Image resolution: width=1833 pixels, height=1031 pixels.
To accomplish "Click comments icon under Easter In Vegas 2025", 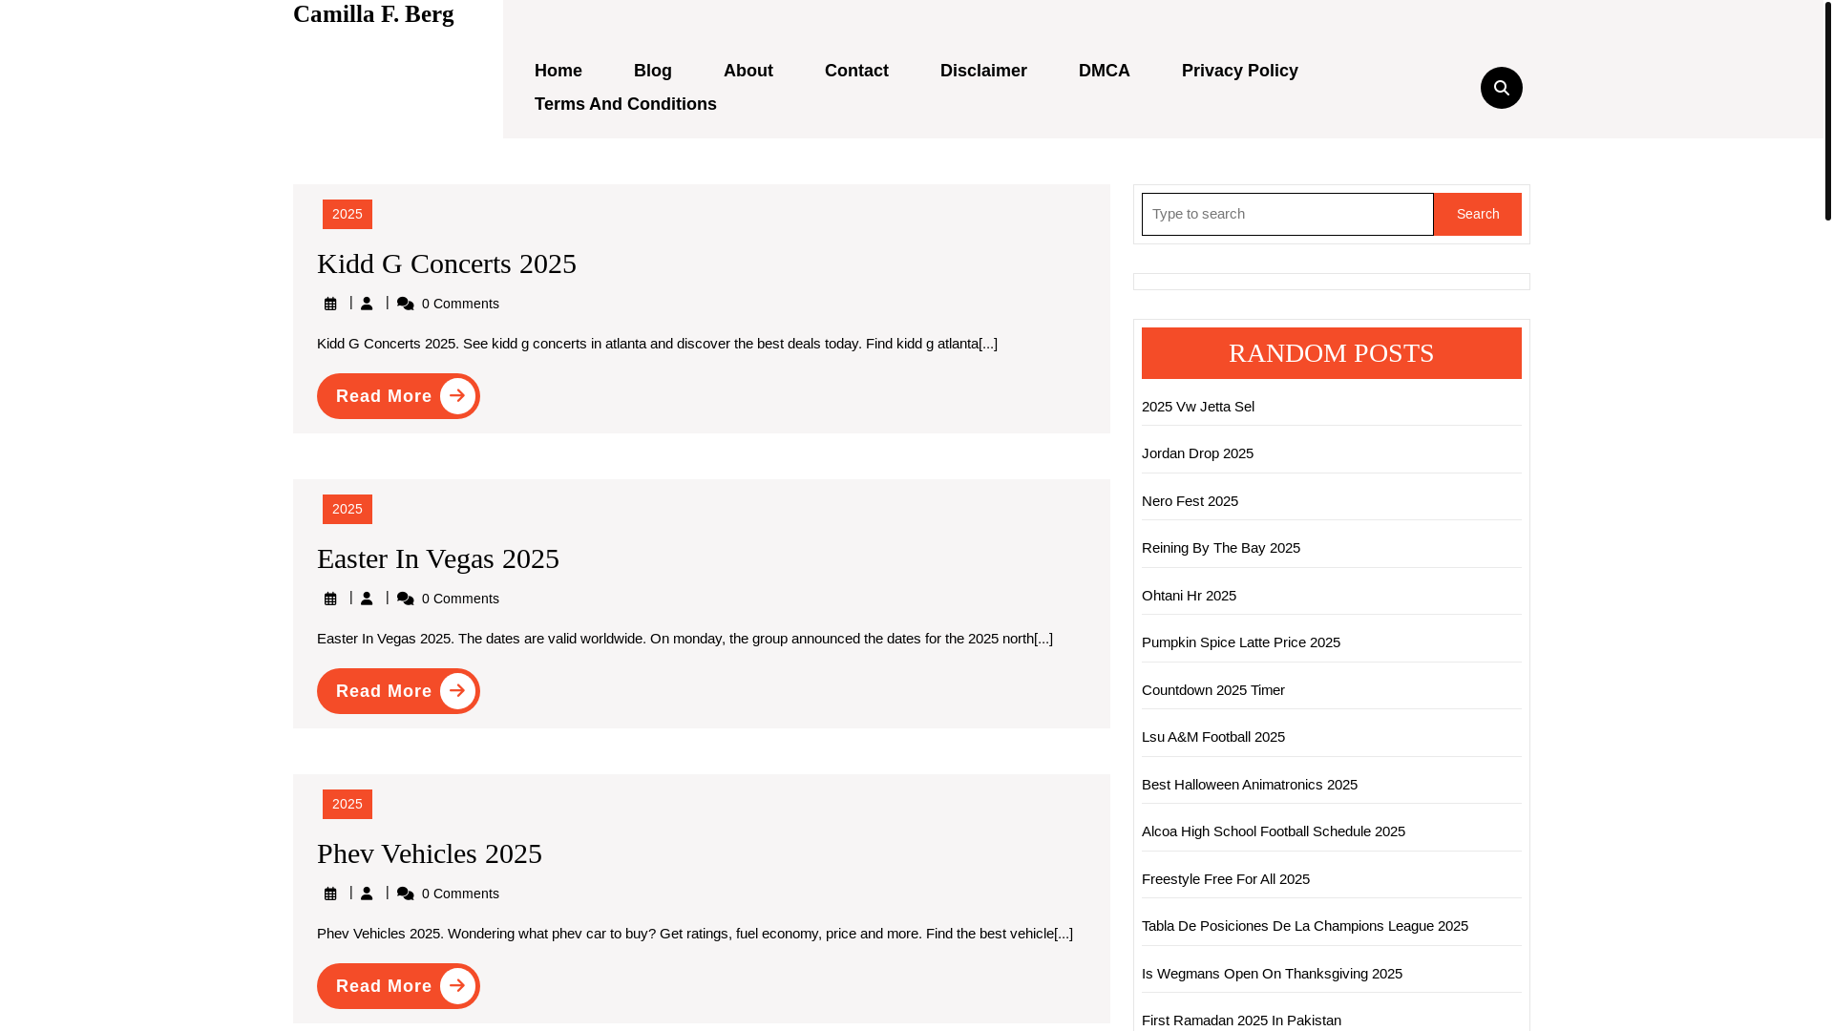I will tap(406, 599).
